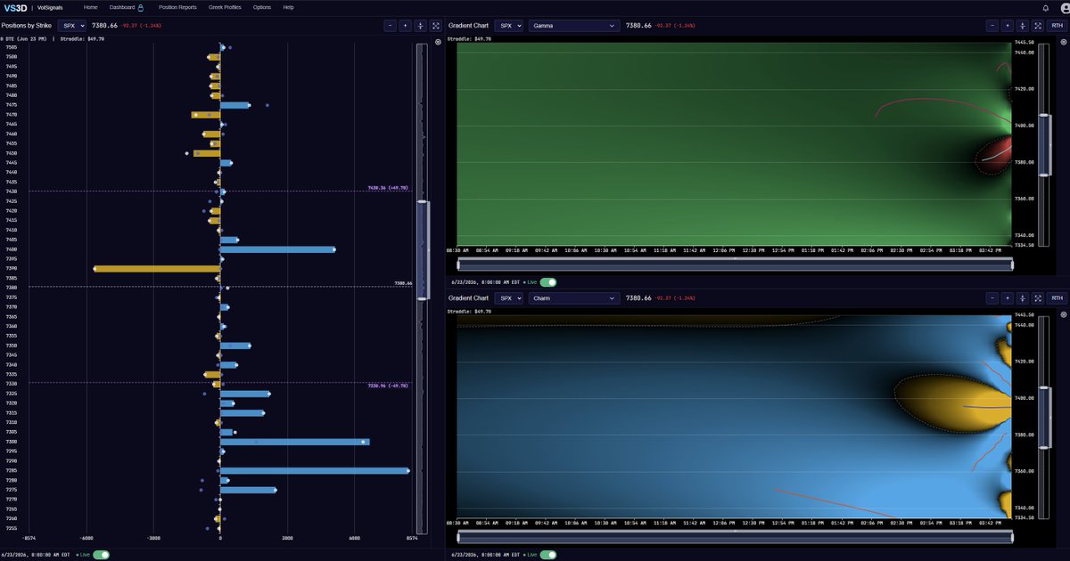Toggle RTH on the Charm chart
The height and width of the screenshot is (561, 1070).
point(1057,298)
